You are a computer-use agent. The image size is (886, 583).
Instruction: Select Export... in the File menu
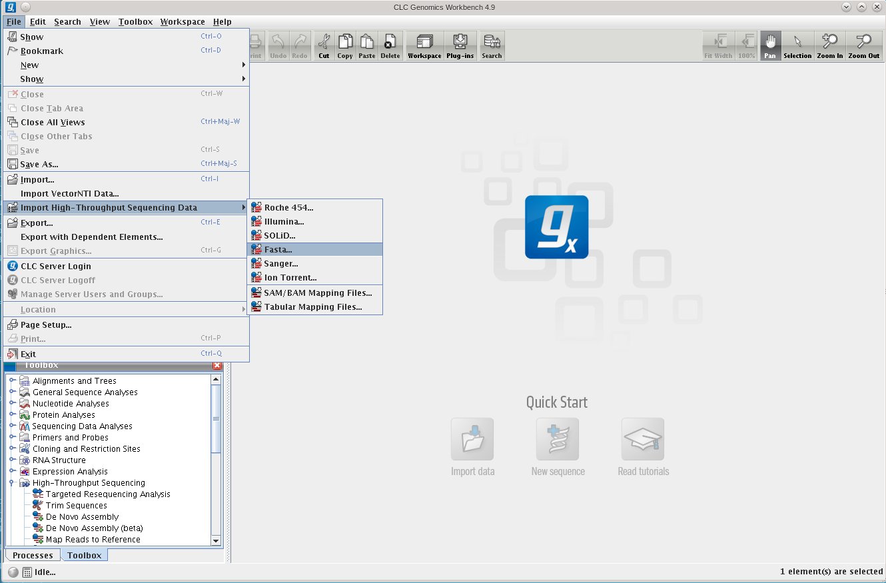(x=127, y=223)
